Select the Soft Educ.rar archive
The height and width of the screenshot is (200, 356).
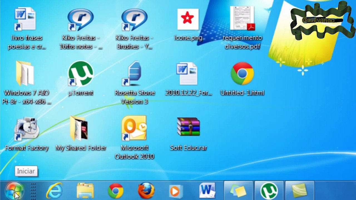[188, 127]
